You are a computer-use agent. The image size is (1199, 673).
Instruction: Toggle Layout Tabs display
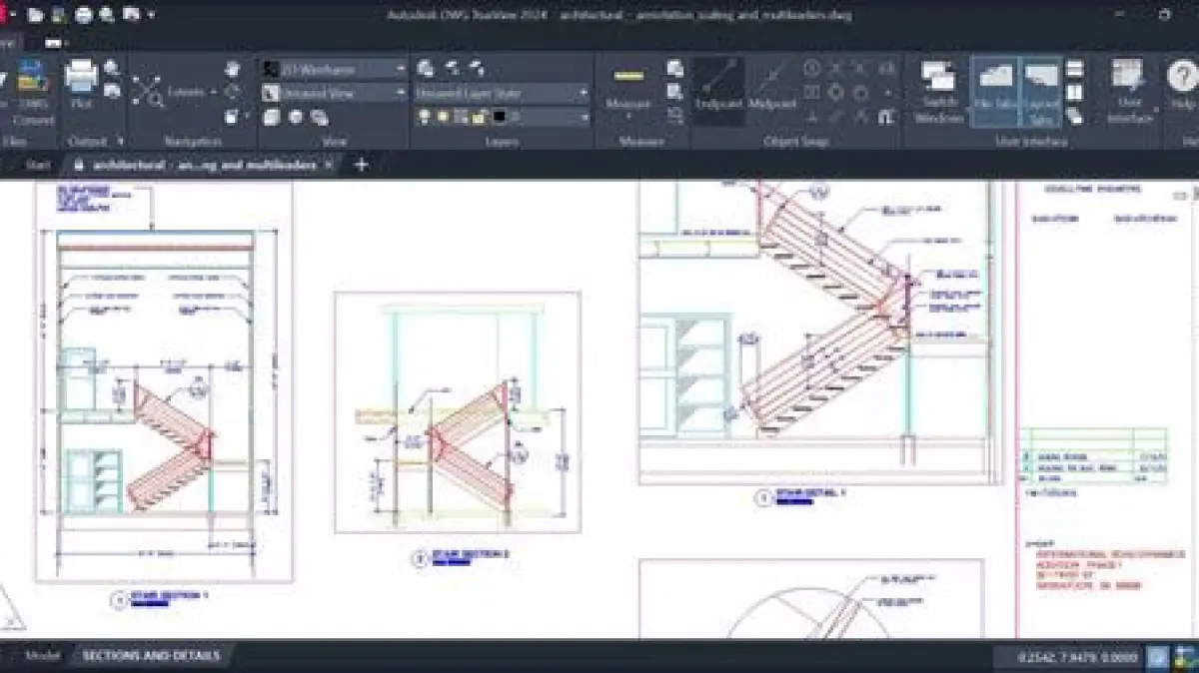click(1040, 88)
